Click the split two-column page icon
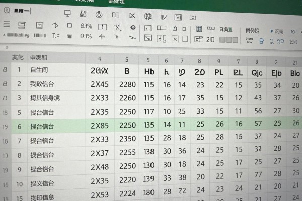This screenshot has height=201, width=302. tap(116, 15)
